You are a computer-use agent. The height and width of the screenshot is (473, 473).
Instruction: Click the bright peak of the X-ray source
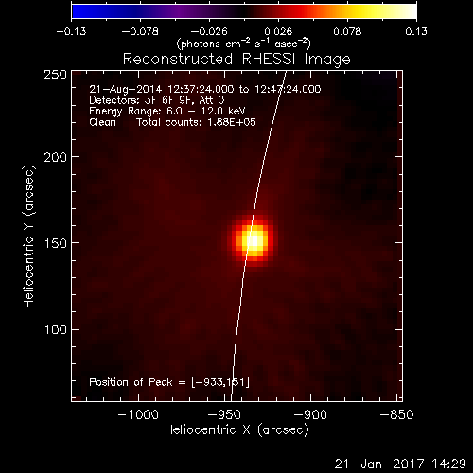(x=253, y=240)
